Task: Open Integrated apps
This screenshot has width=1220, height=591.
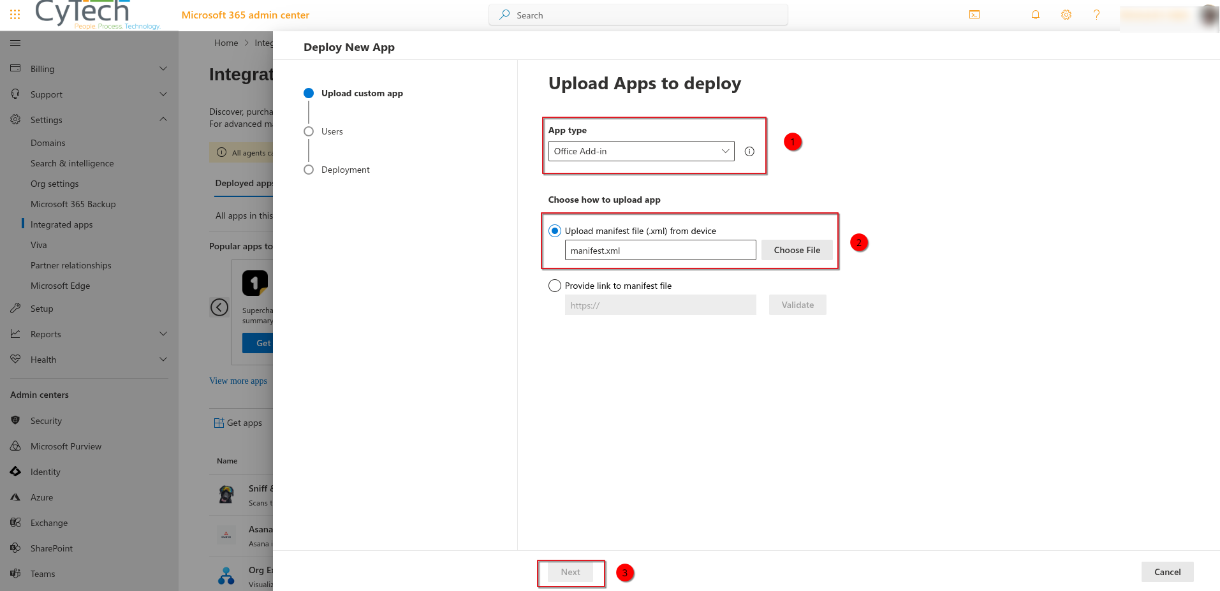Action: coord(62,224)
